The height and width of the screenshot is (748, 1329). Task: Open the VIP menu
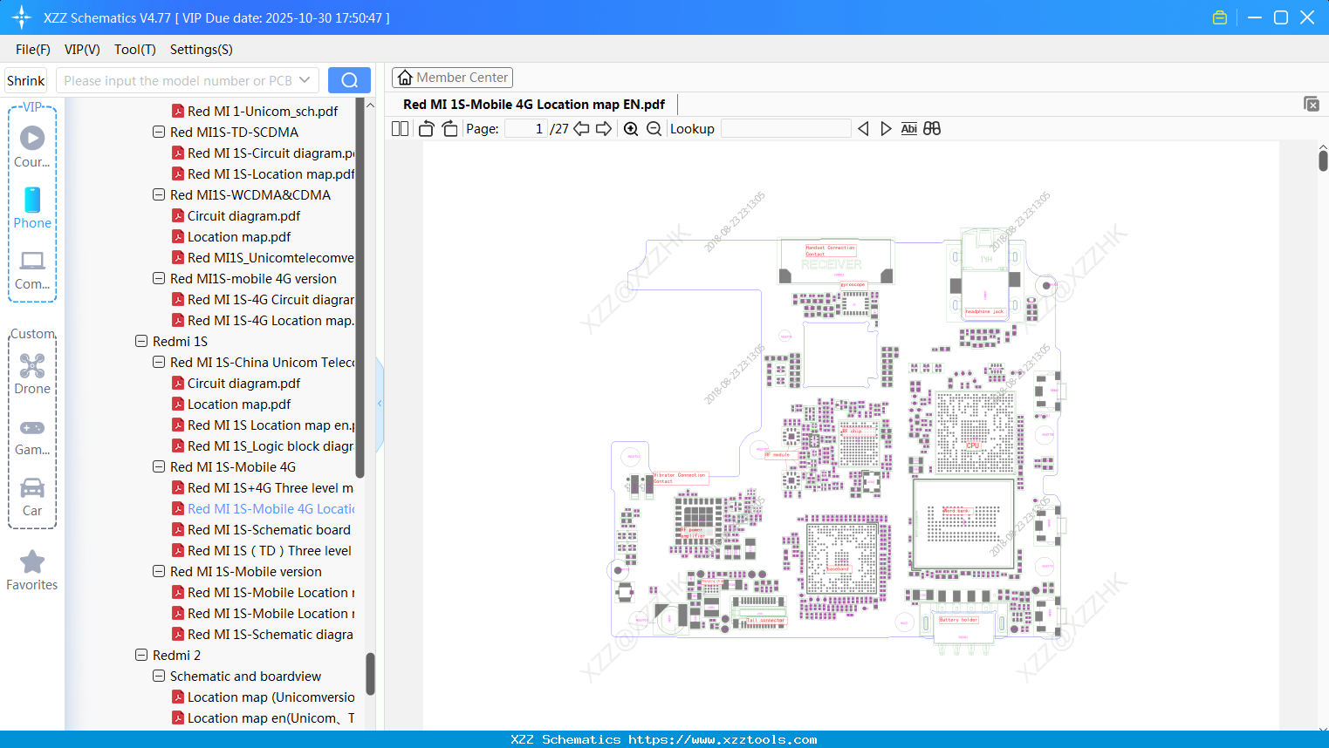click(81, 50)
